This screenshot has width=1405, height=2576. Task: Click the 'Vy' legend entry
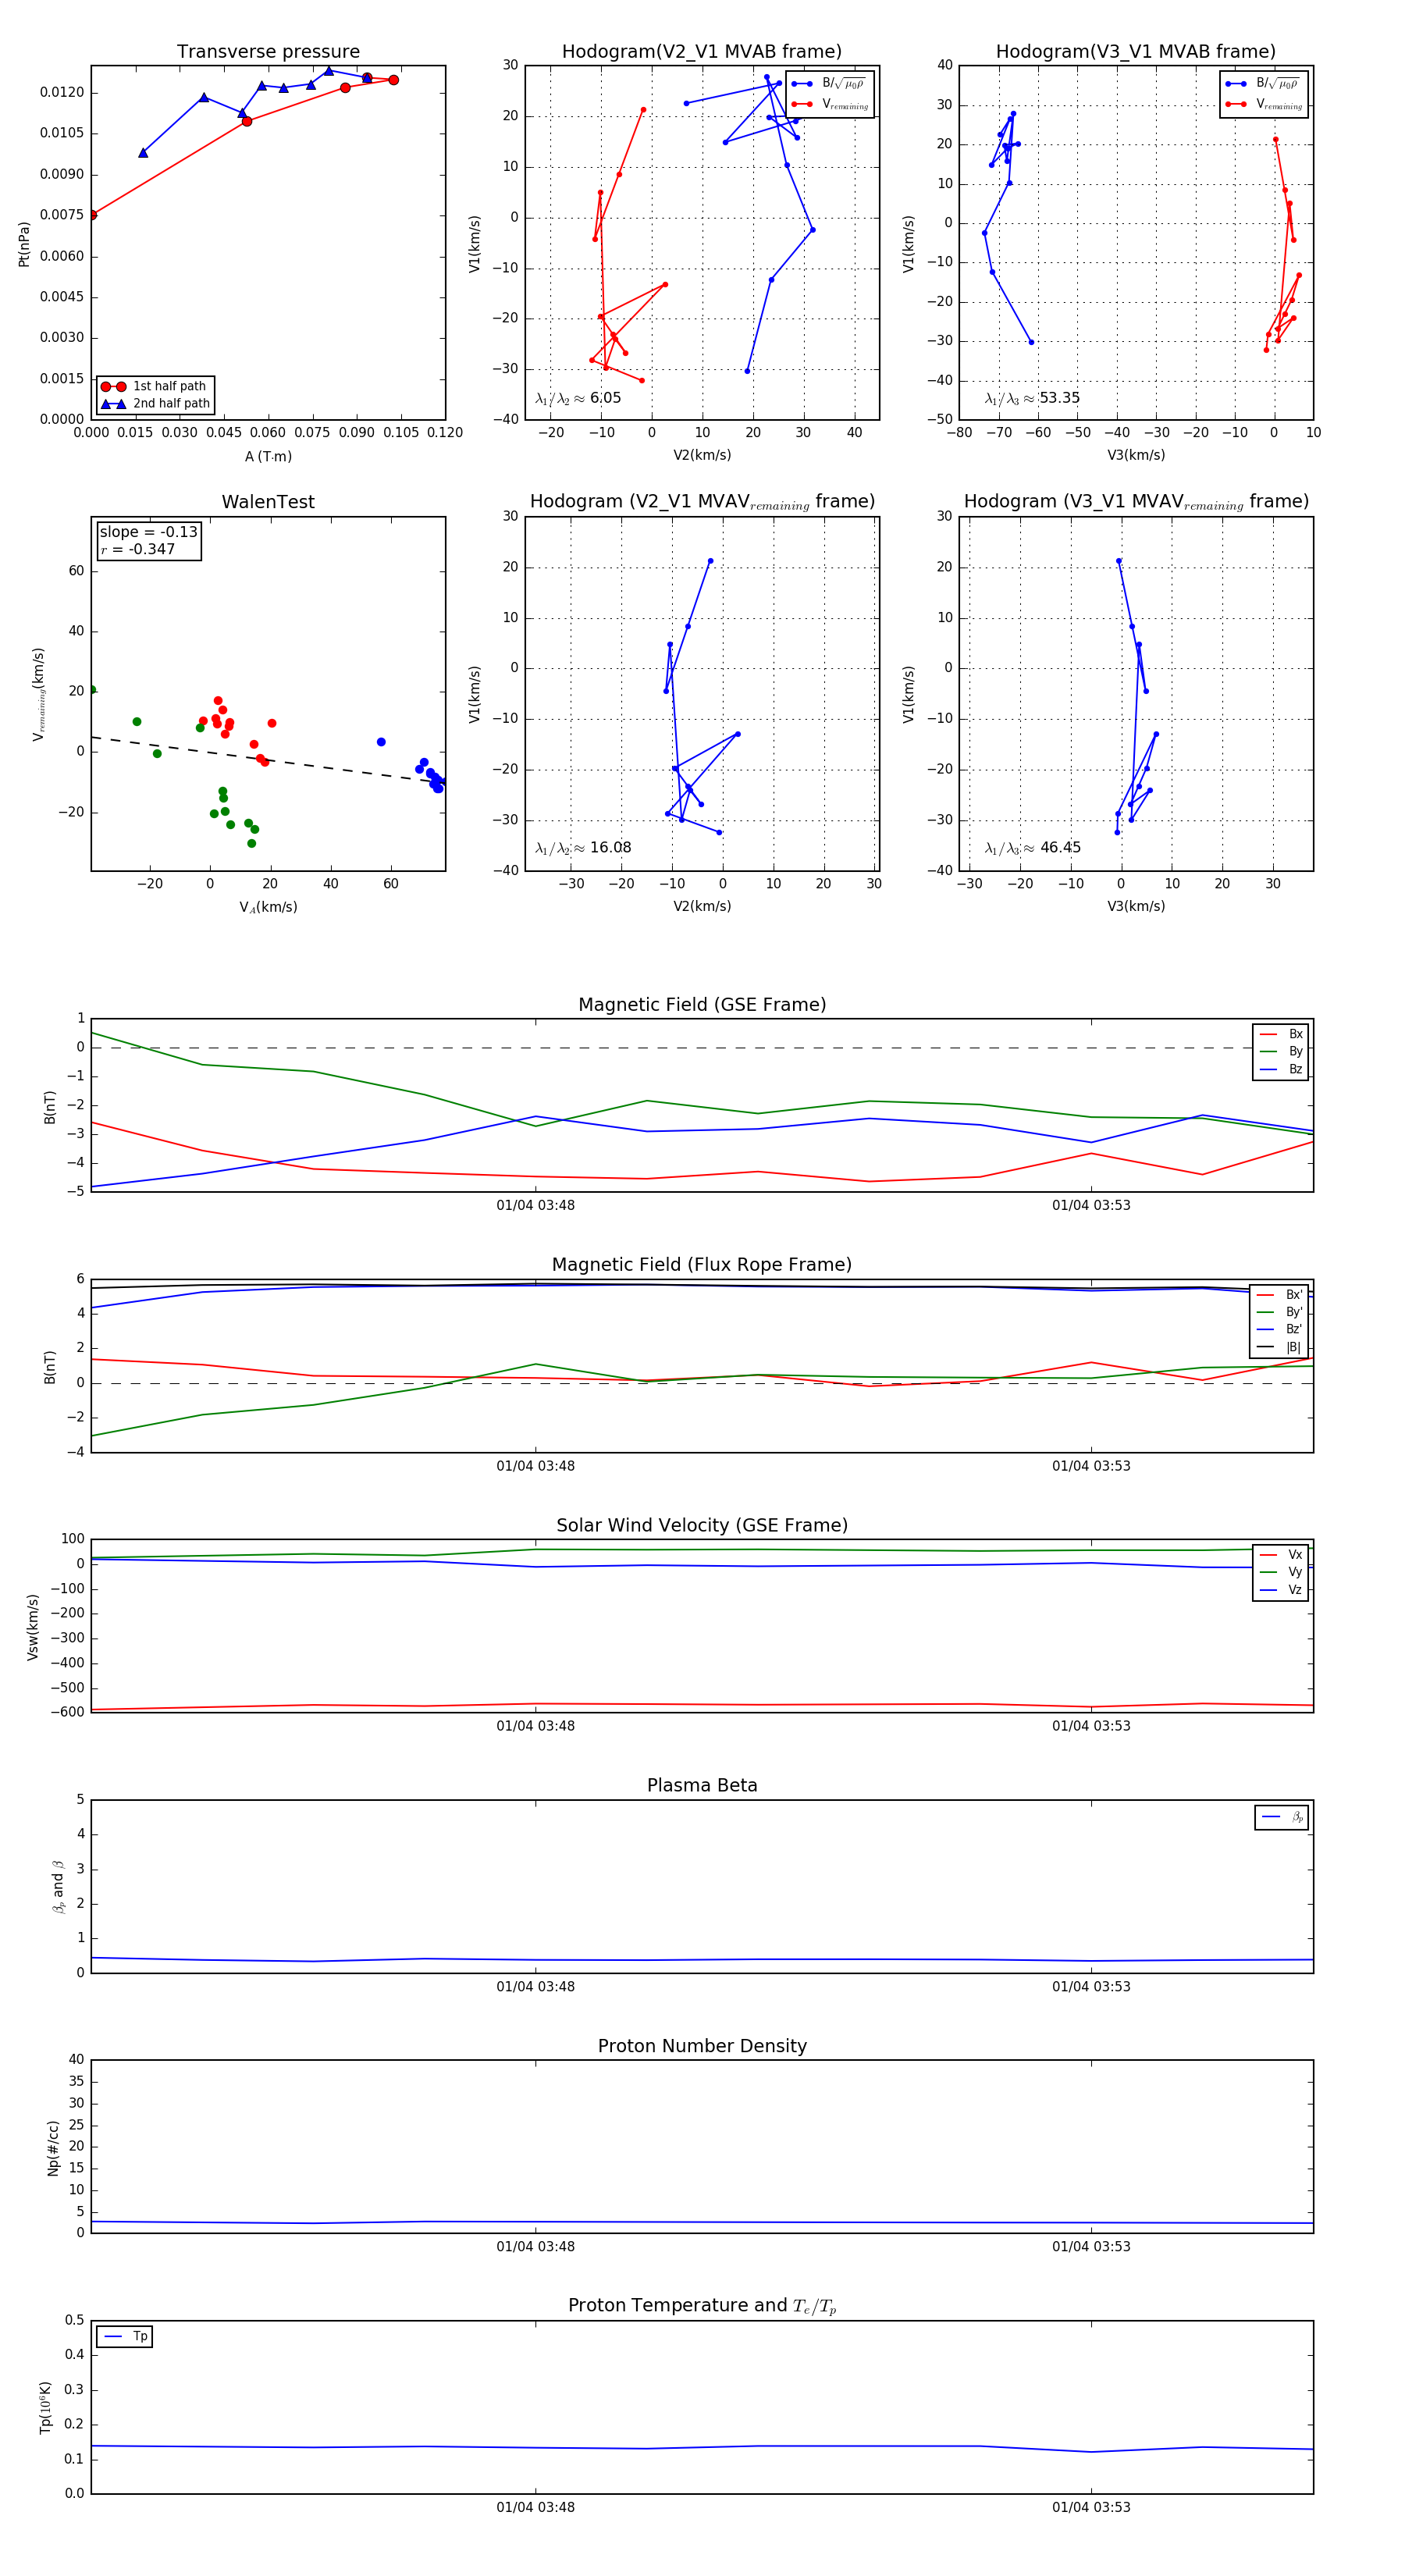[x=1281, y=1572]
